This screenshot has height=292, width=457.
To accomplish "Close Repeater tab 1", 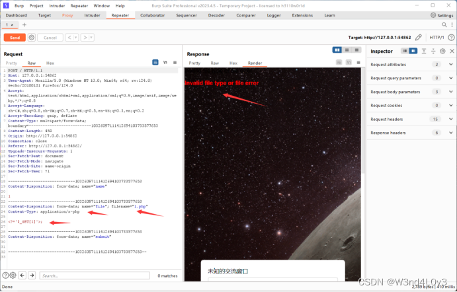I will (x=12, y=25).
